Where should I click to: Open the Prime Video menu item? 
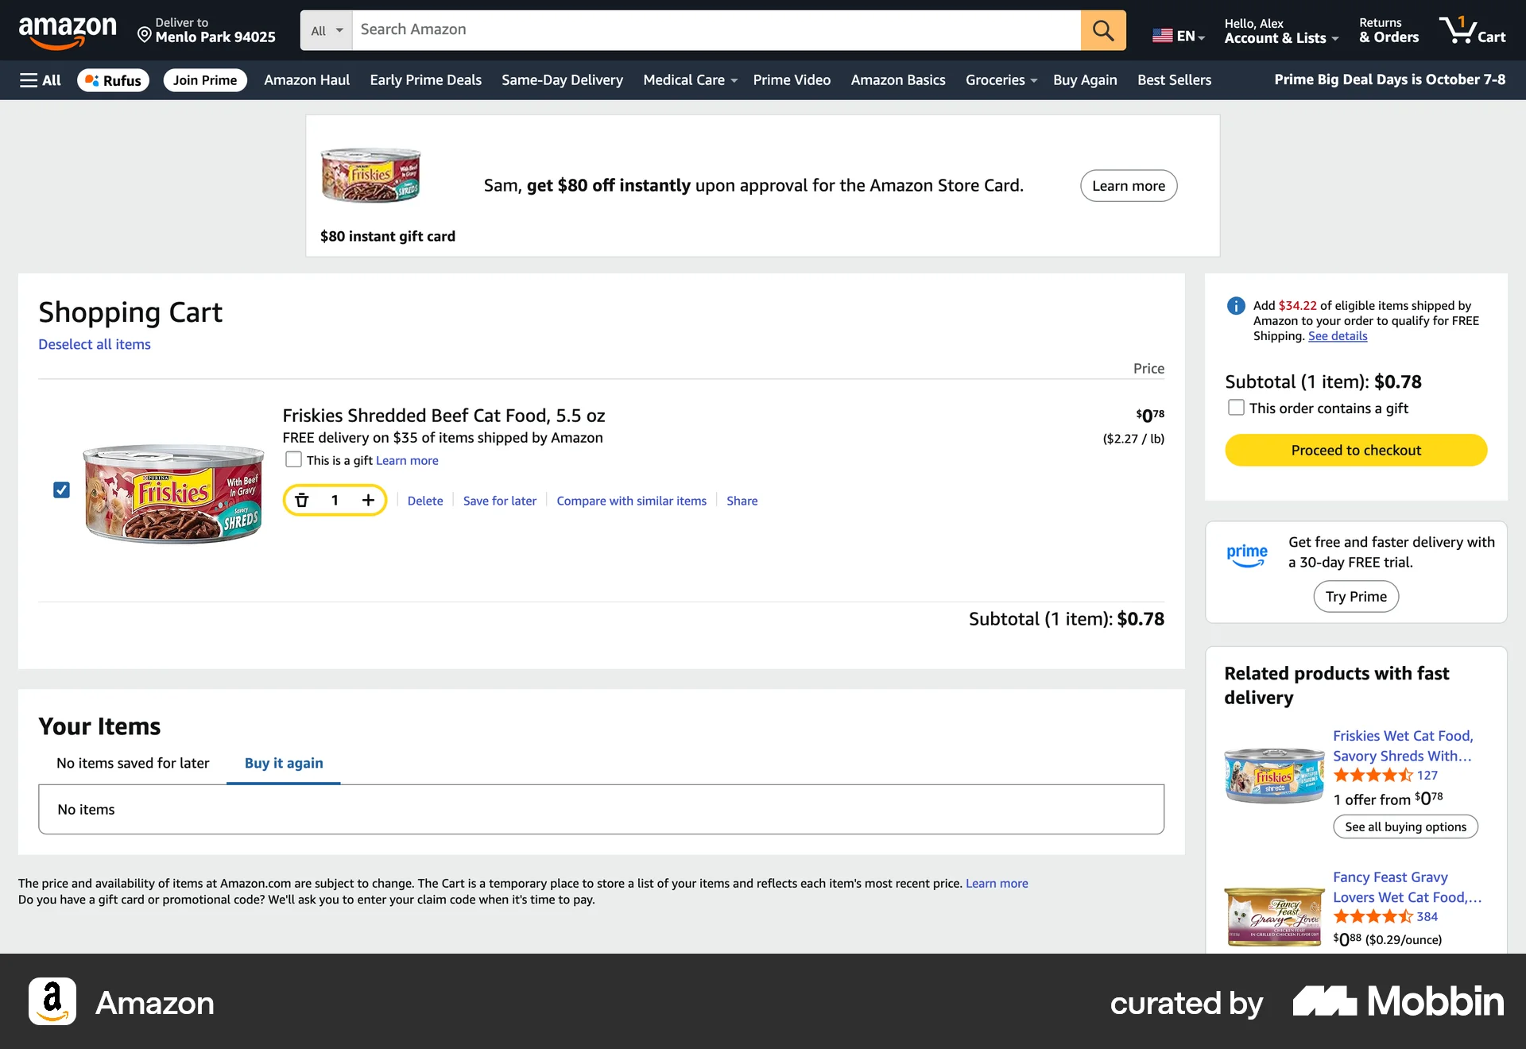792,79
